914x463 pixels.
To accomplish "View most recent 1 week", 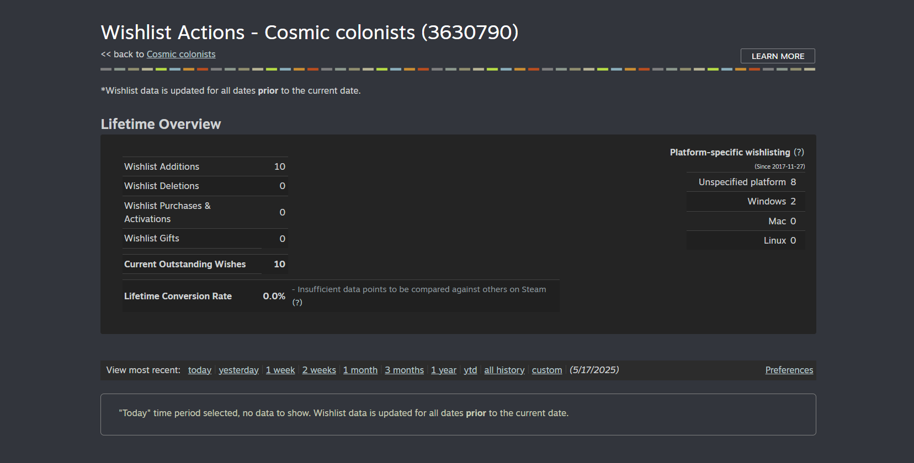I will 280,370.
